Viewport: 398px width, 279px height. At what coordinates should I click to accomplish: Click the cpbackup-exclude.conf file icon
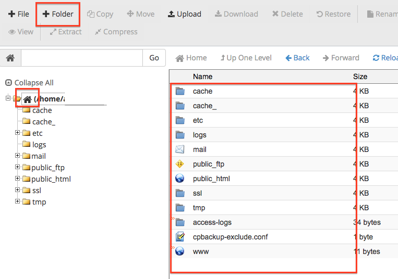click(180, 237)
